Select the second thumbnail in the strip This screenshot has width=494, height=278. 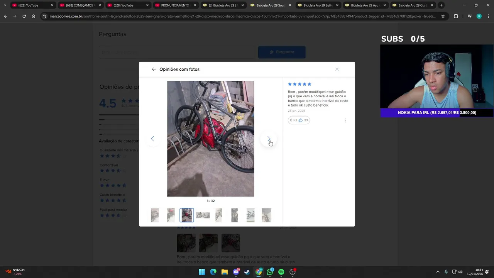(x=171, y=215)
